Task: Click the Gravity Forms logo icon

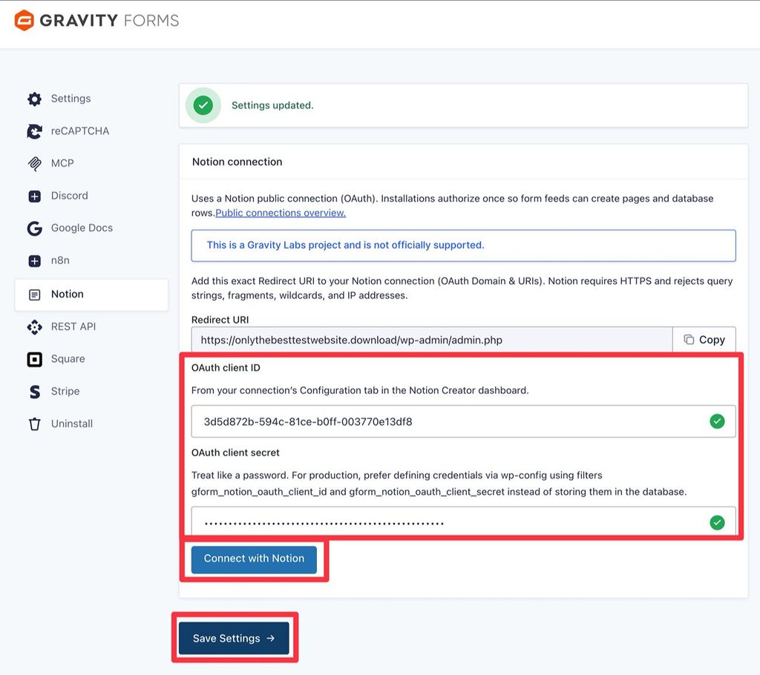Action: (24, 20)
